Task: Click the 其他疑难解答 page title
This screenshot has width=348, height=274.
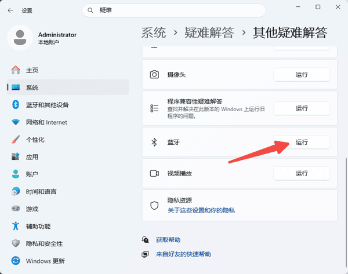Action: (290, 32)
